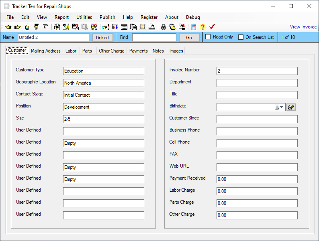Open the Utilities menu

point(84,17)
